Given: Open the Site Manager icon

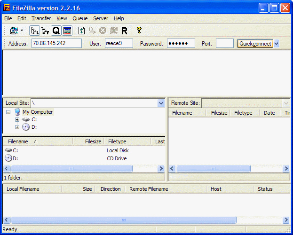Looking at the screenshot, I should [14, 31].
